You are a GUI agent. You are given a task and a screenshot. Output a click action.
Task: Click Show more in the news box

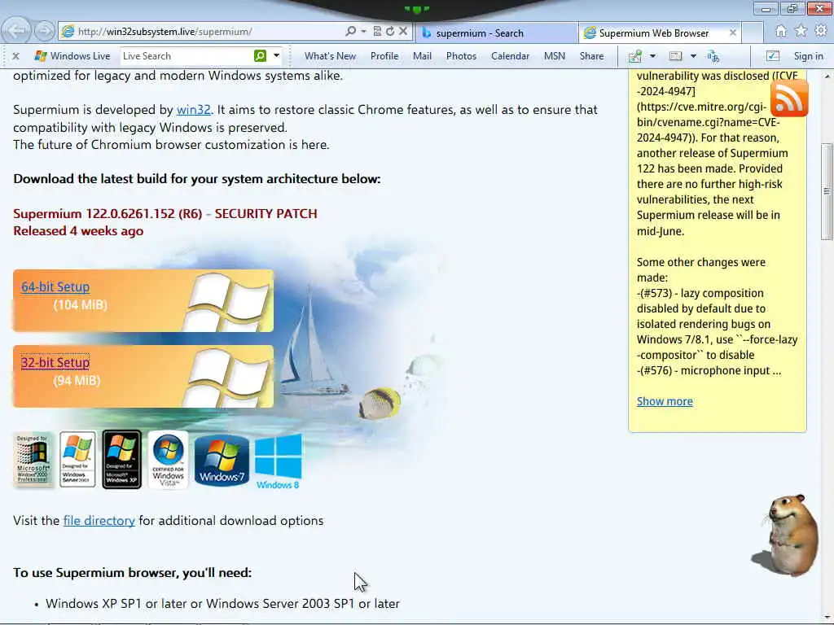665,401
